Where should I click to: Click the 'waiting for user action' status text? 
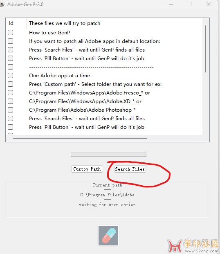click(108, 205)
